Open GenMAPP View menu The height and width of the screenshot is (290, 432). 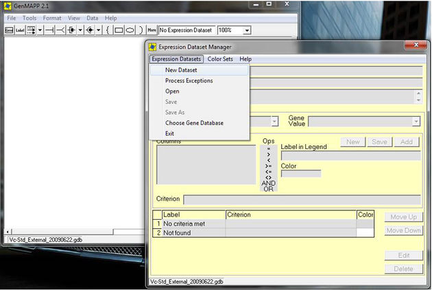coord(74,19)
